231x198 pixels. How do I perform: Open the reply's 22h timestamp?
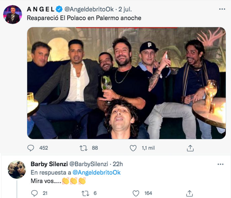[x=117, y=164]
